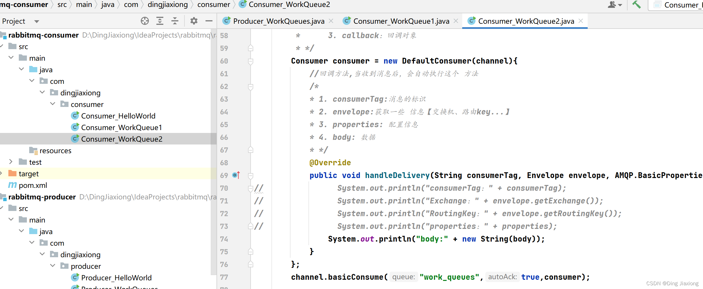
Task: Collapse the com package under rabbitmq-consumer
Action: tap(32, 81)
